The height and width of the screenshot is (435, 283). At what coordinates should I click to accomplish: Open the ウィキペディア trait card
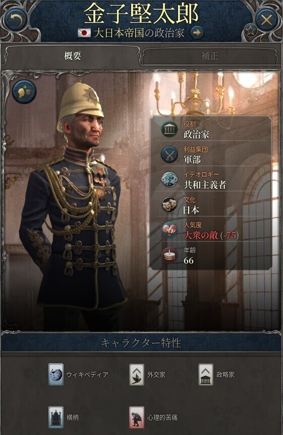(56, 375)
